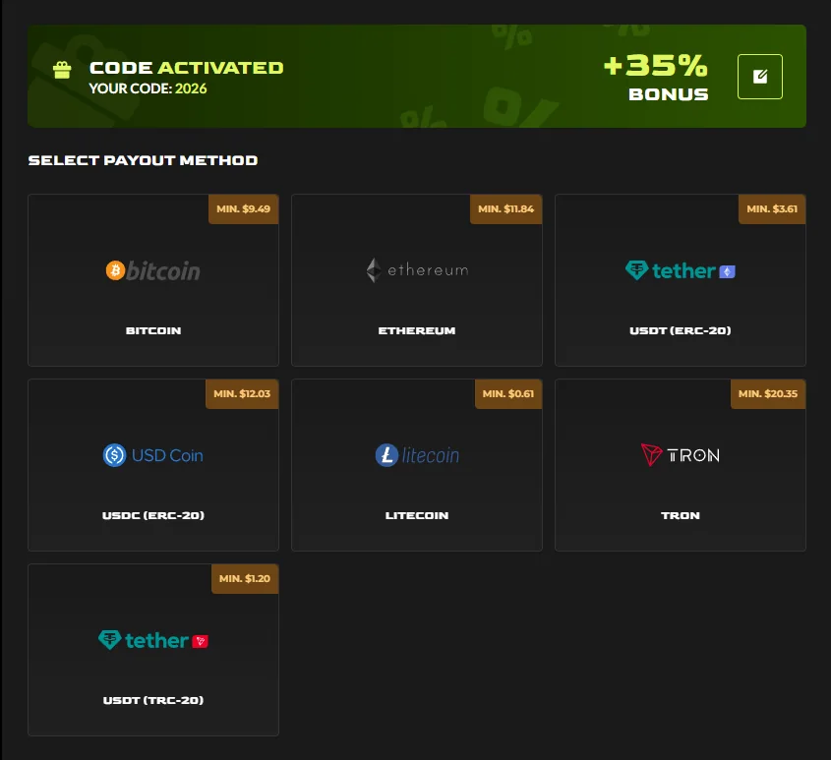Click the MIN. $0.61 badge
831x760 pixels.
point(508,394)
